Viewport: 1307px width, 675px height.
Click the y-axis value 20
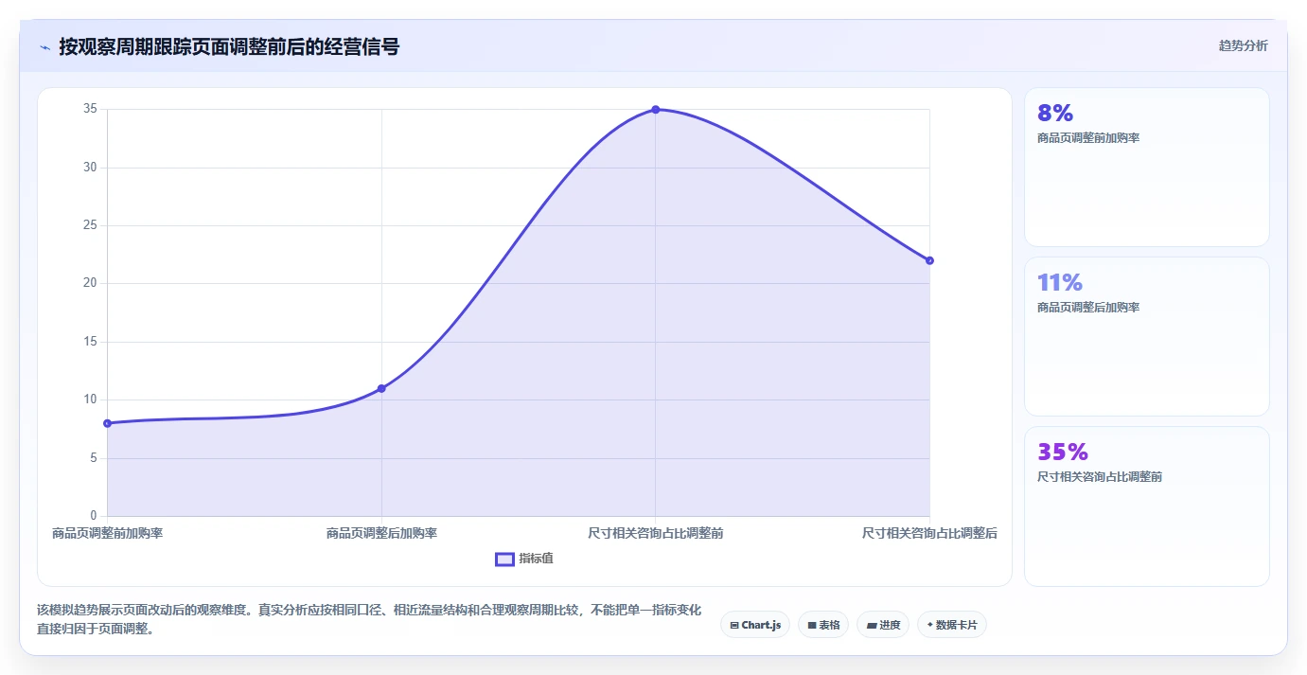[91, 283]
